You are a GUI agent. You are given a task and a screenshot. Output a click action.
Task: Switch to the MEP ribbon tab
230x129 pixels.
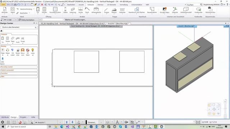coord(147,5)
